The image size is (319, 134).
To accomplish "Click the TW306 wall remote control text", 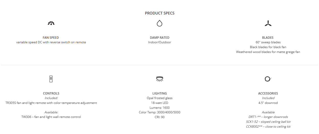I will (51, 117).
